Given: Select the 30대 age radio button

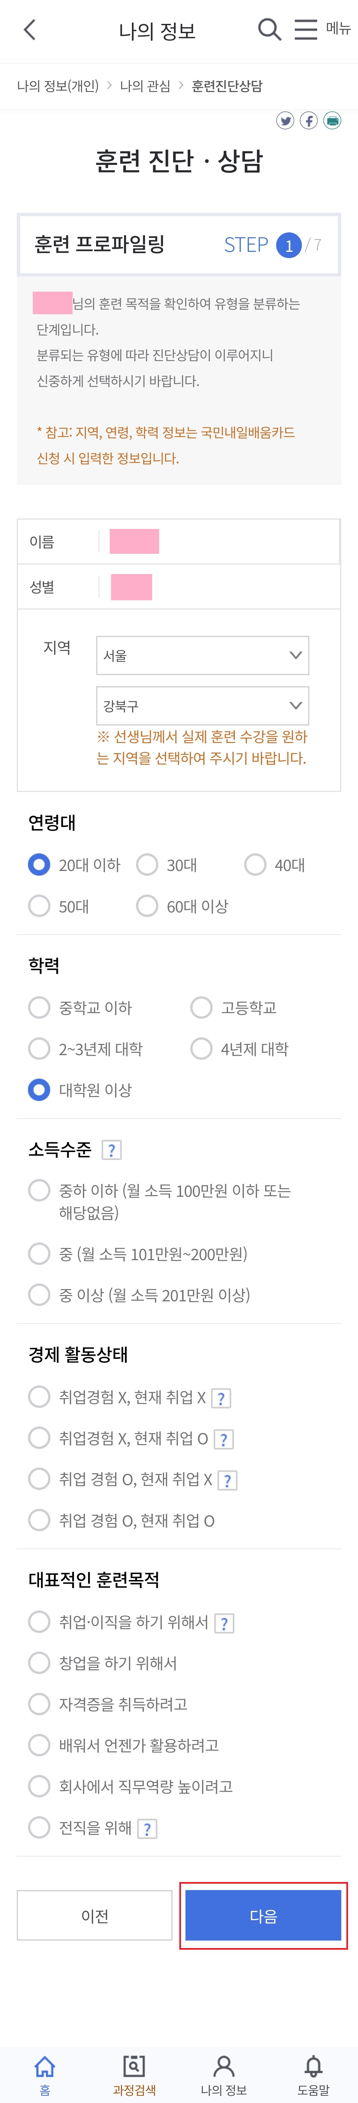Looking at the screenshot, I should [147, 865].
